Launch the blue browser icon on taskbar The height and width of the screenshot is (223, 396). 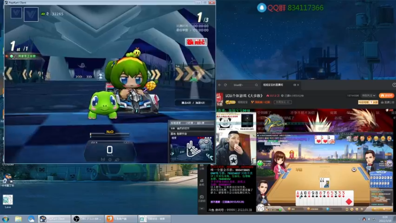(31, 219)
